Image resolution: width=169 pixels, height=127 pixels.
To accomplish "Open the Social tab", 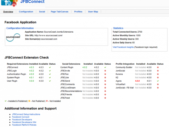I will [42, 12].
